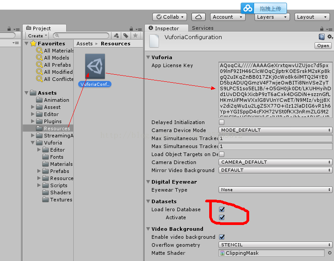Screen dimensions: 334x261
Task: Open the Layers dropdown
Action: click(272, 17)
